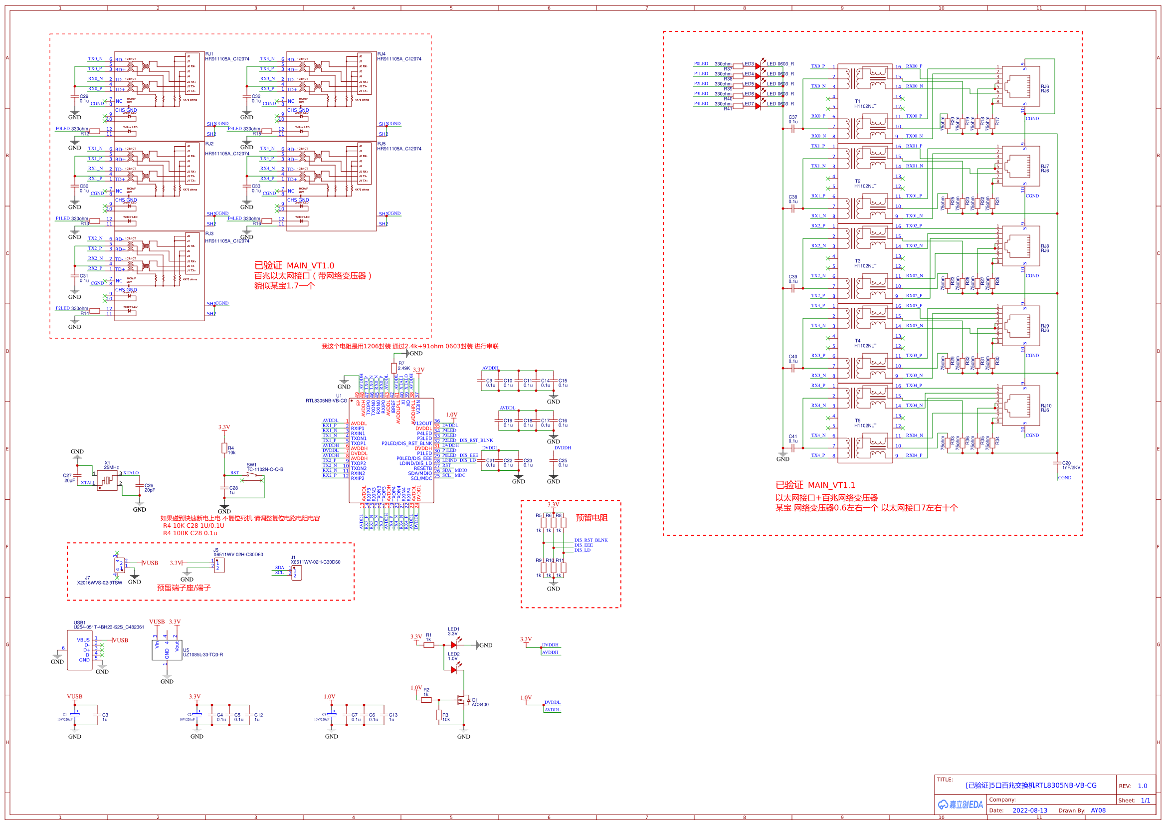
Task: Click the JLCEDA logo in title block
Action: coord(960,805)
